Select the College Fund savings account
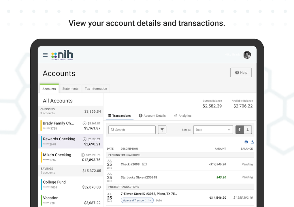The height and width of the screenshot is (207, 294). coord(71,184)
